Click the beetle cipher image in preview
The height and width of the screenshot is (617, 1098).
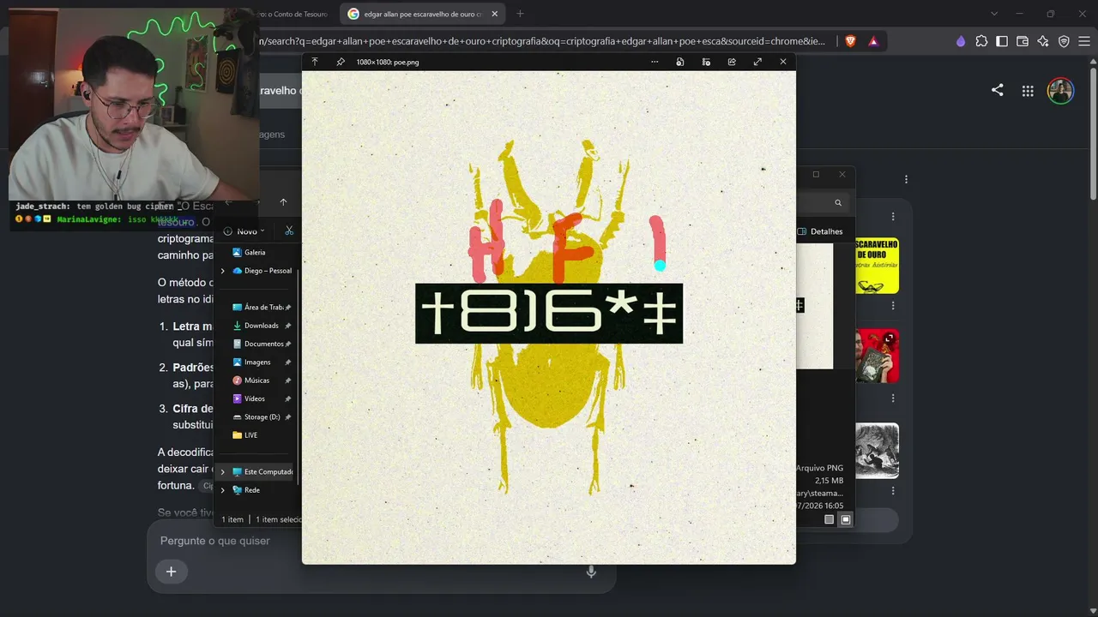point(549,317)
